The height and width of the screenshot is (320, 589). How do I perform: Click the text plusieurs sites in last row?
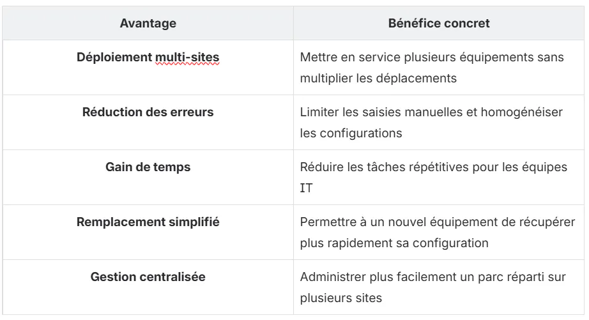coord(340,298)
